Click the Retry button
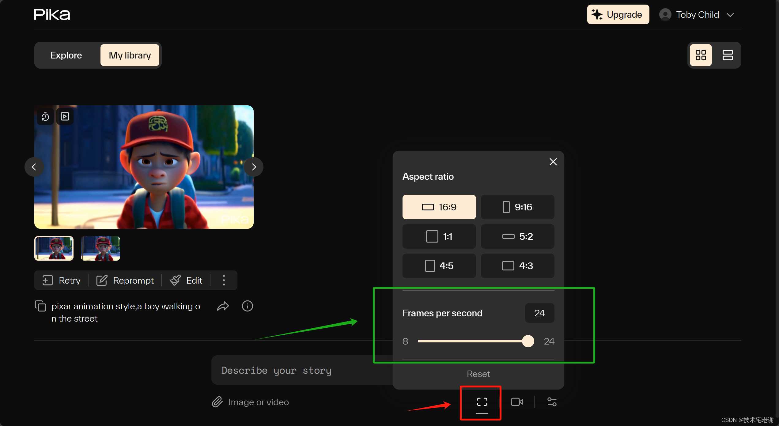This screenshot has width=779, height=426. point(61,280)
